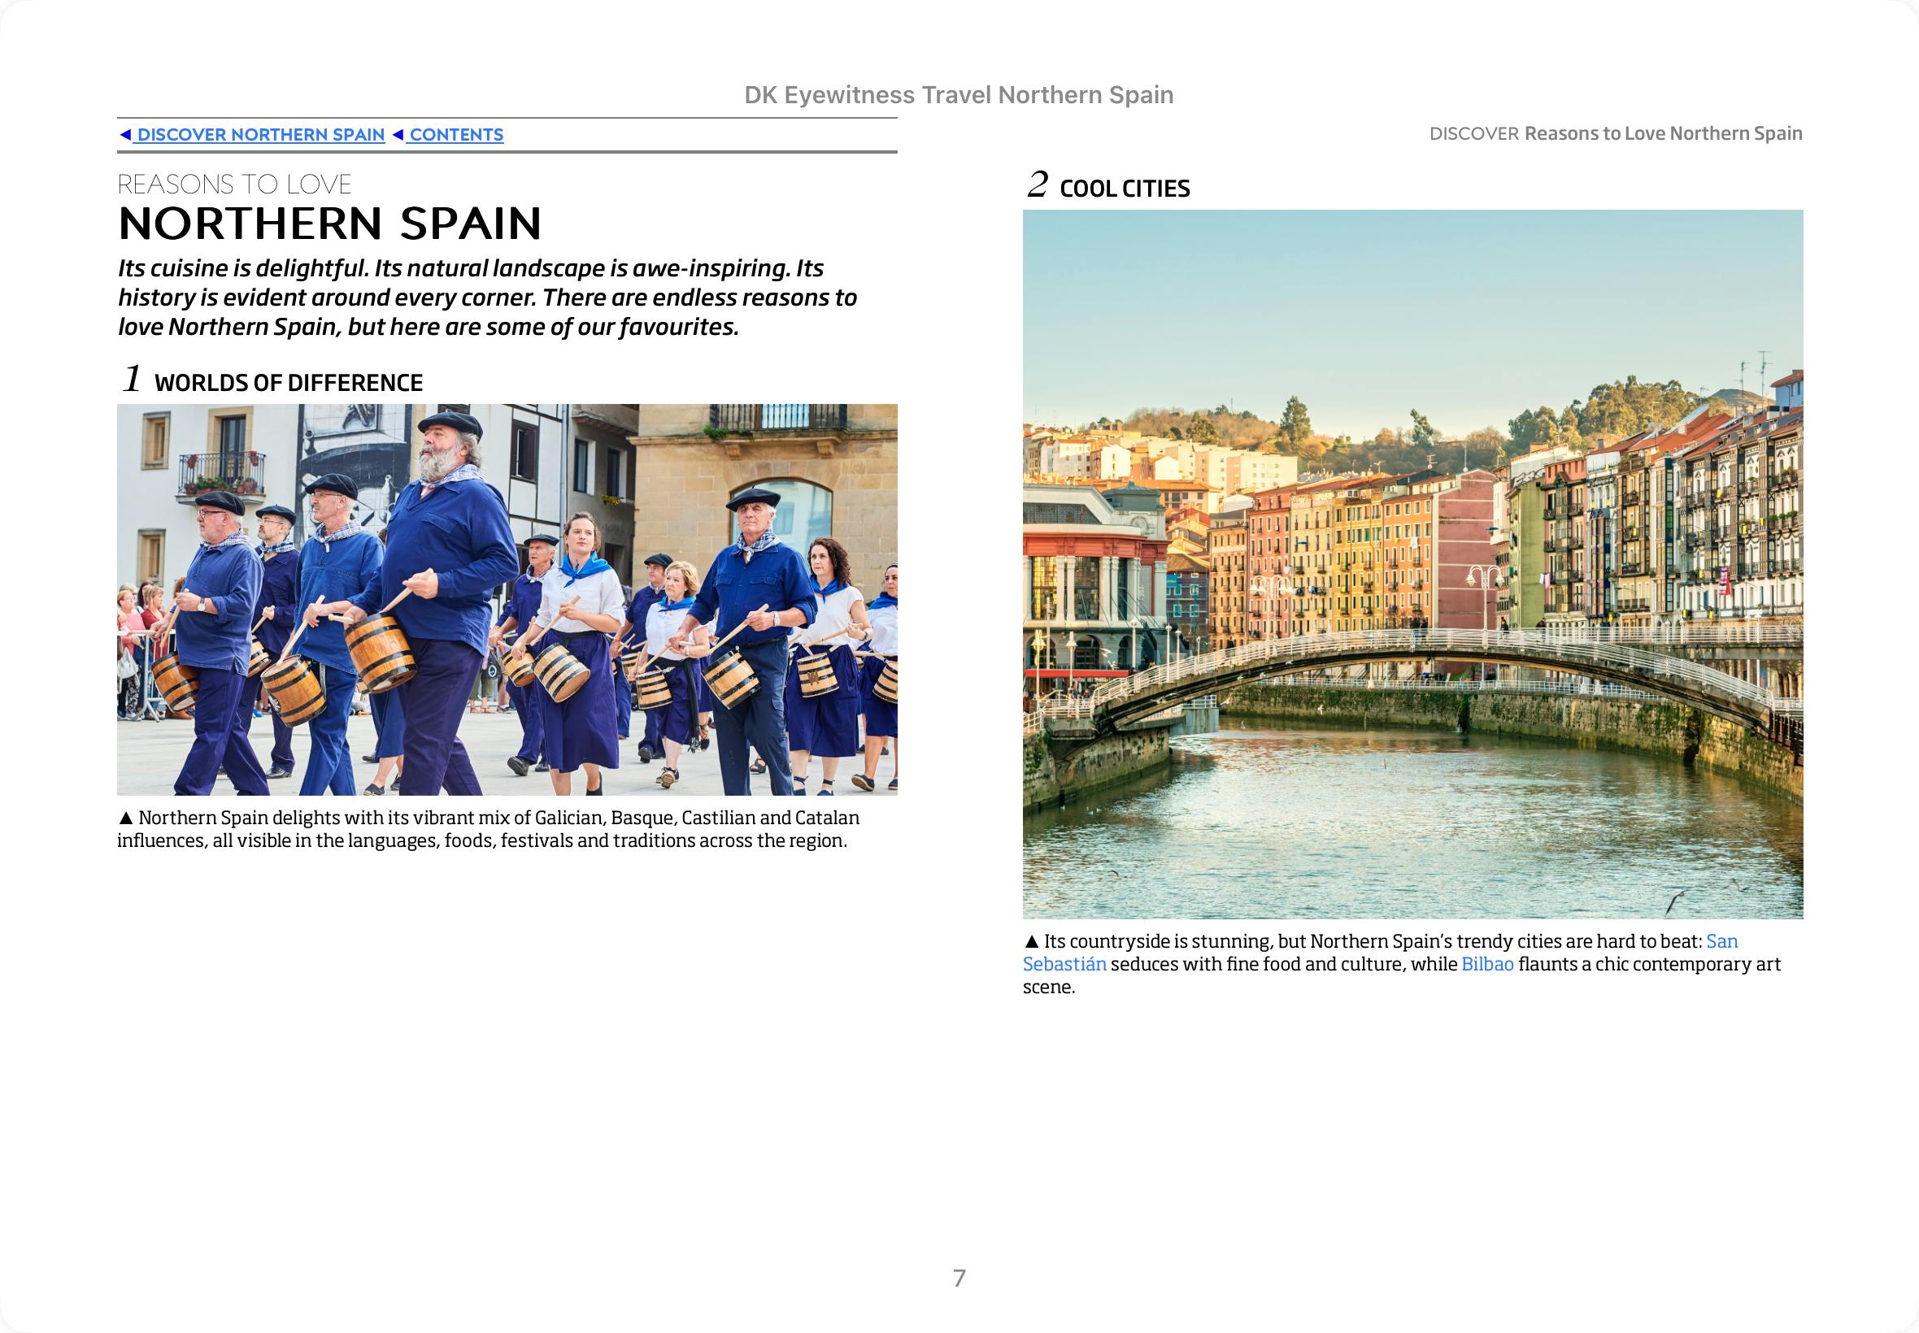Click the book title at the top
This screenshot has height=1333, width=1919.
[958, 95]
